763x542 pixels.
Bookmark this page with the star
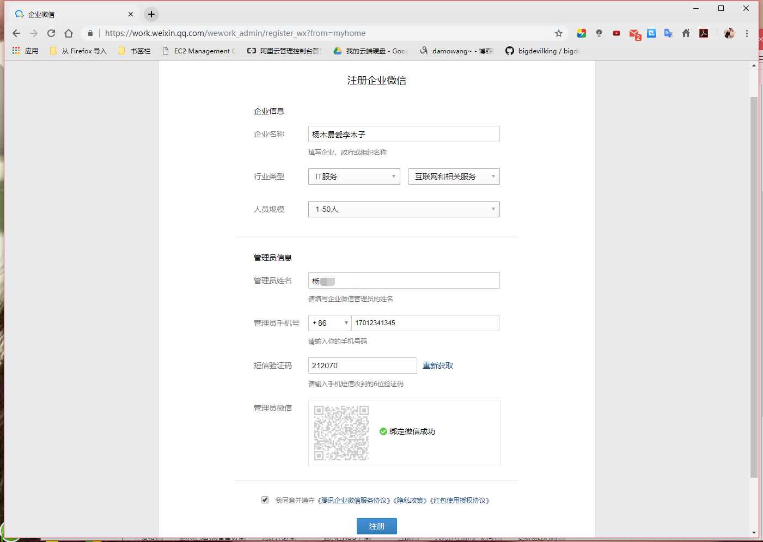point(559,33)
